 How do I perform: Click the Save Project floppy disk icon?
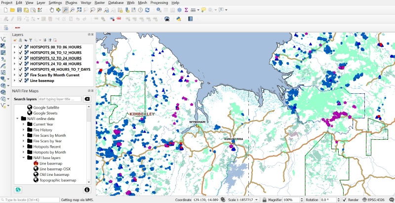19,10
